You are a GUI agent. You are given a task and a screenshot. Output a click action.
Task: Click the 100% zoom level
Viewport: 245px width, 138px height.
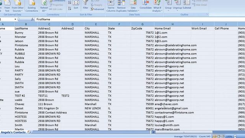tap(229, 136)
